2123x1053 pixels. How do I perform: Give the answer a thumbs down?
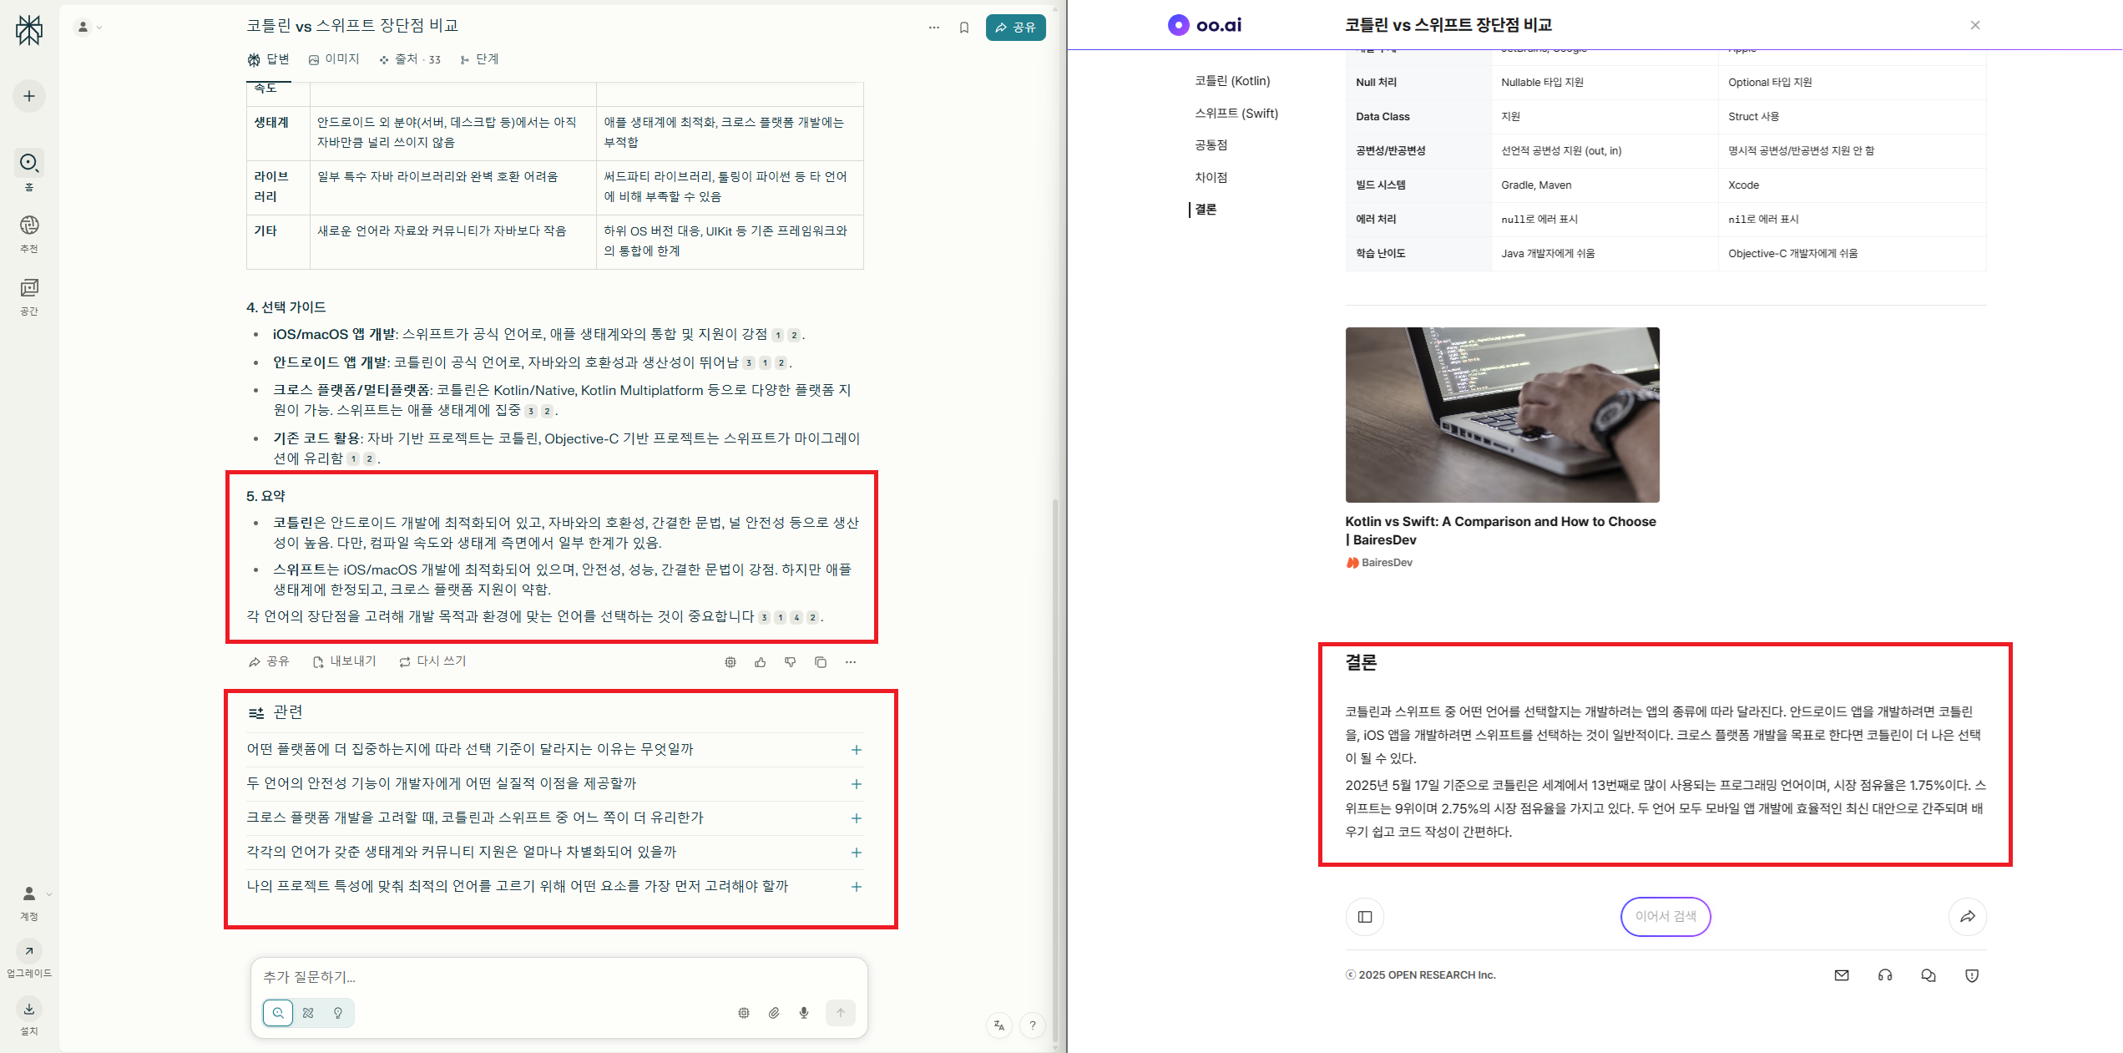[790, 661]
